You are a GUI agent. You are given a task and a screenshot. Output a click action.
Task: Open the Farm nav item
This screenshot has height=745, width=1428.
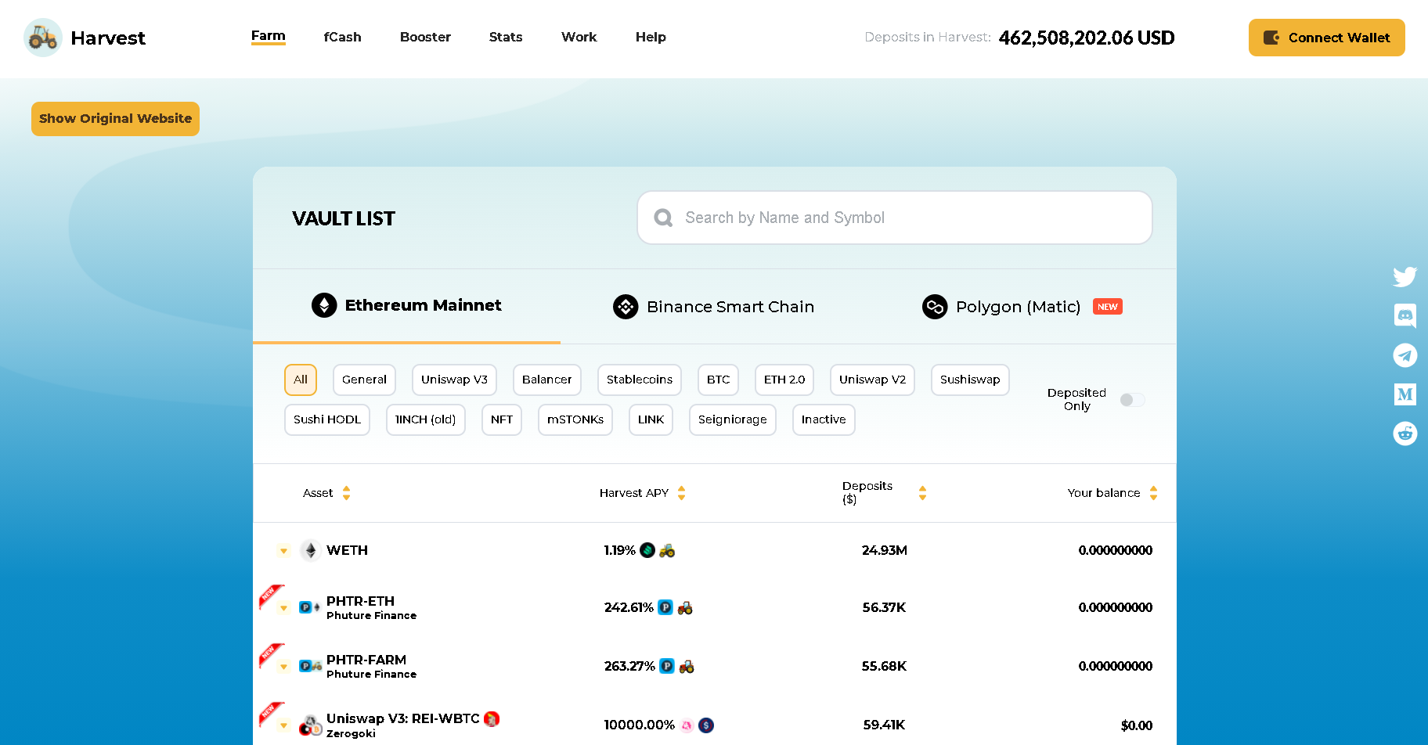pos(269,36)
